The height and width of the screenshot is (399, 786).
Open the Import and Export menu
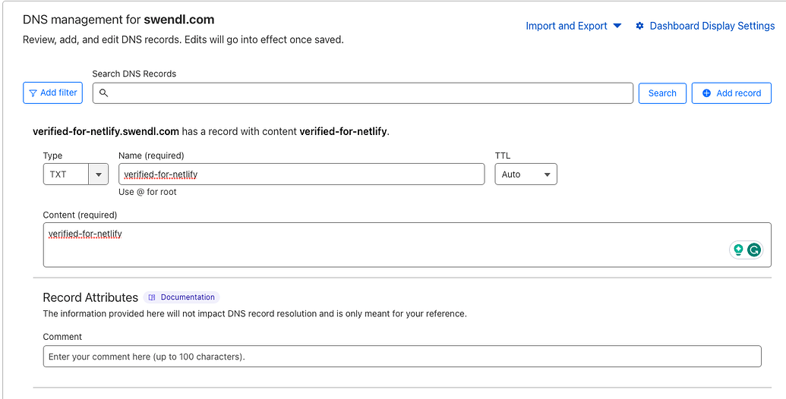click(x=567, y=26)
